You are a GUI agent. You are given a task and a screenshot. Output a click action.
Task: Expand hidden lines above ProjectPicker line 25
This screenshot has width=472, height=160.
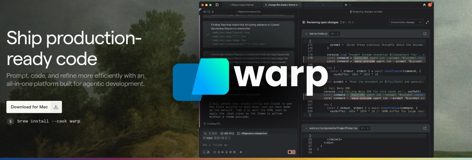pos(310,135)
